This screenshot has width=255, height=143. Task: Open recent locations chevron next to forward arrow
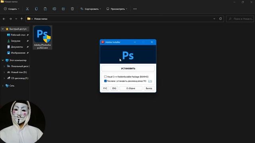pyautogui.click(x=16, y=19)
